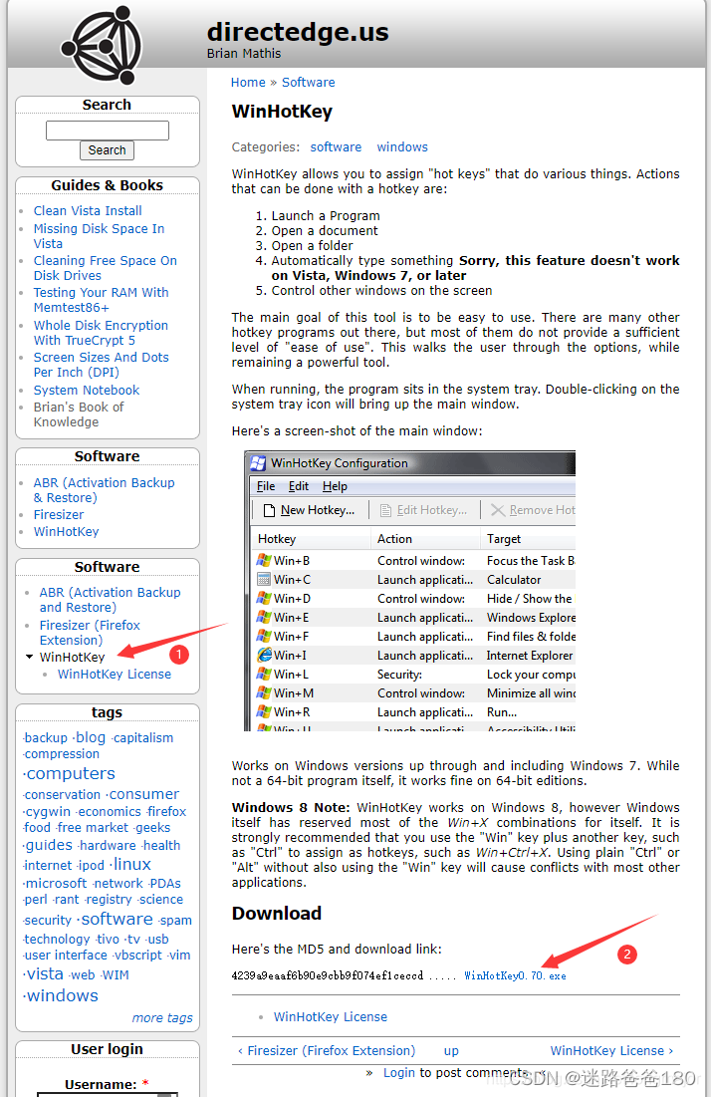Select WinHotKey in second Software menu
Image resolution: width=711 pixels, height=1097 pixels.
[x=72, y=657]
